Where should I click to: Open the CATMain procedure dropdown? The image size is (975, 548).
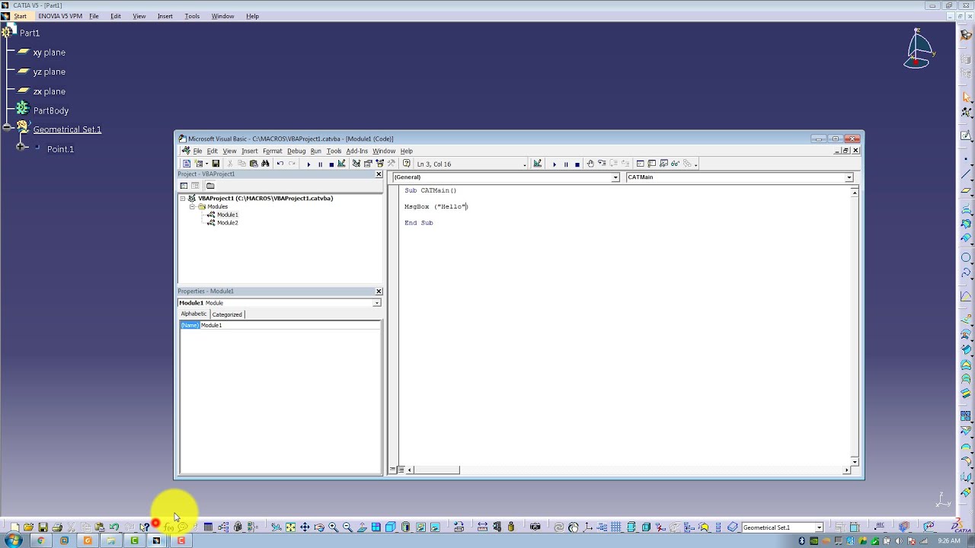click(x=849, y=177)
